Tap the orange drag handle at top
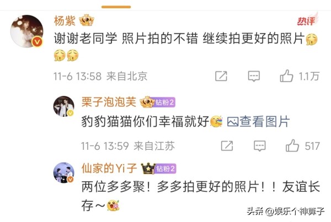This screenshot has width=331, height=222. [x=116, y=7]
